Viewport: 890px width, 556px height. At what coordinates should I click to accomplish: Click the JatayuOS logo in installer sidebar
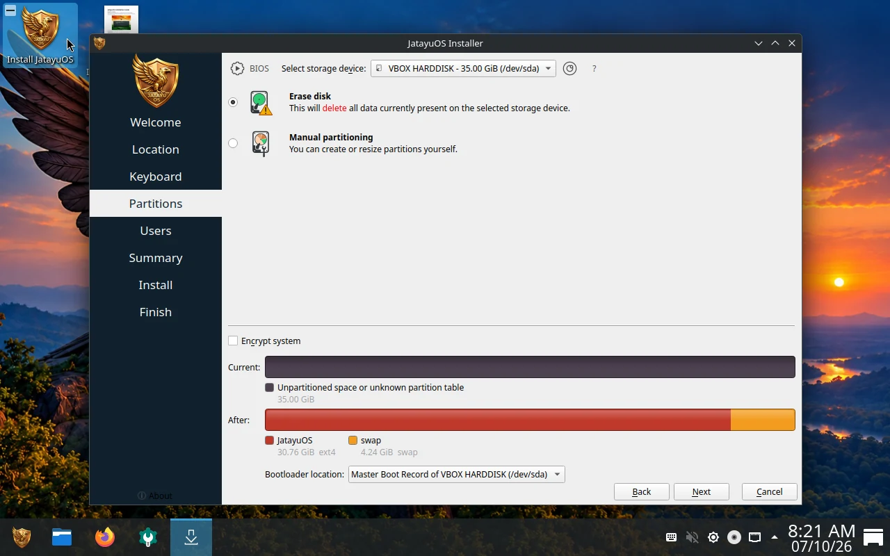pos(156,81)
